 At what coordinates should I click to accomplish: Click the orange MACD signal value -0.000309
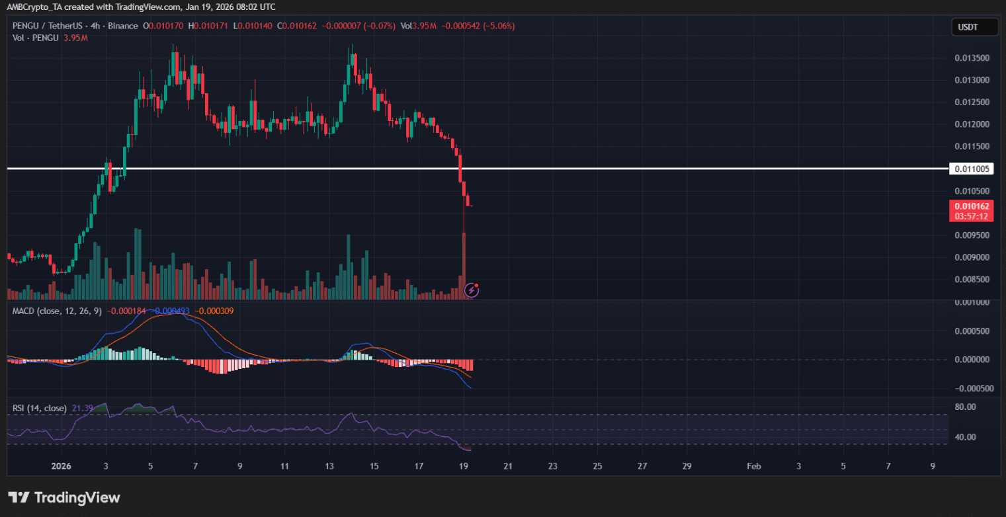coord(214,311)
